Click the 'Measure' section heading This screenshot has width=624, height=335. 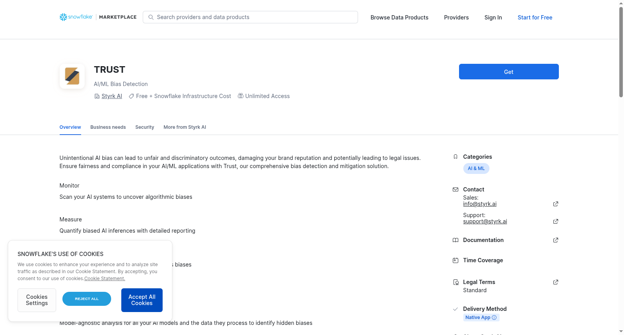71,219
